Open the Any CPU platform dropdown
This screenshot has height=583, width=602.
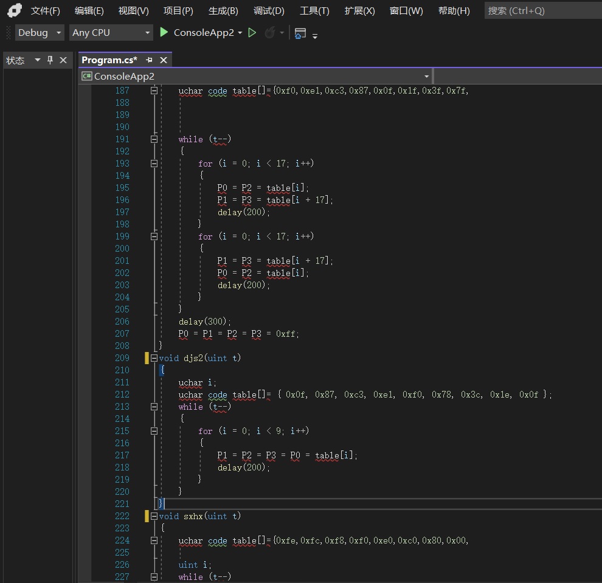point(111,33)
